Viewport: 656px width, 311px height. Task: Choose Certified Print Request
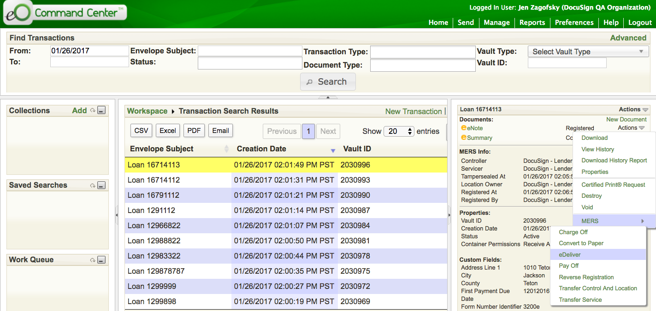tap(613, 184)
